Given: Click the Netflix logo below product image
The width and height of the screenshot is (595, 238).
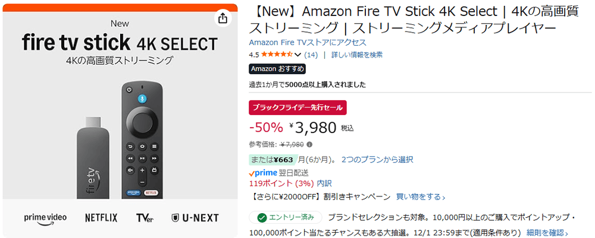Looking at the screenshot, I should [101, 218].
